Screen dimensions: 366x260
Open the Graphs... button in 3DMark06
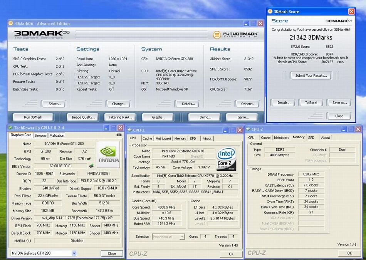pyautogui.click(x=158, y=117)
